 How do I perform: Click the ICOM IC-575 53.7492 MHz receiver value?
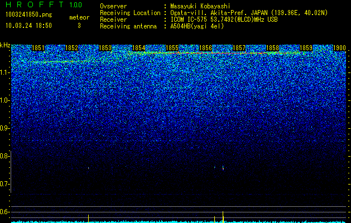pyautogui.click(x=224, y=20)
